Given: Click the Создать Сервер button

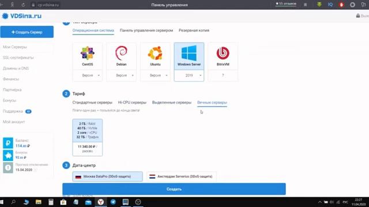Looking at the screenshot, I should tap(27, 32).
